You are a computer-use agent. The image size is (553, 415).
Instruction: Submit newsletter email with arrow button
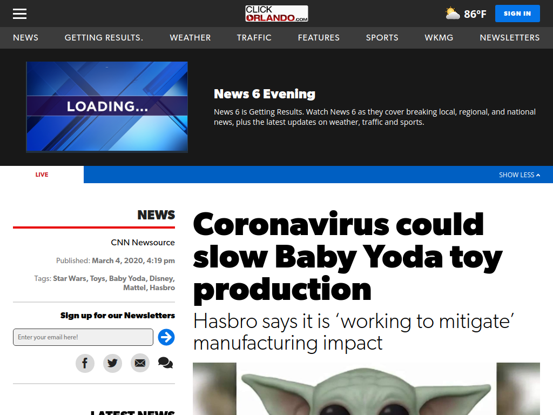(166, 337)
